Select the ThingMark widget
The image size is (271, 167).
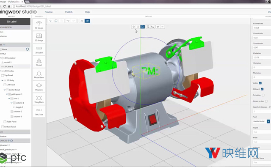tap(39, 99)
